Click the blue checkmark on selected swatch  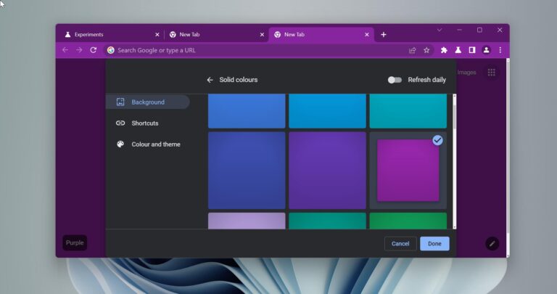437,140
